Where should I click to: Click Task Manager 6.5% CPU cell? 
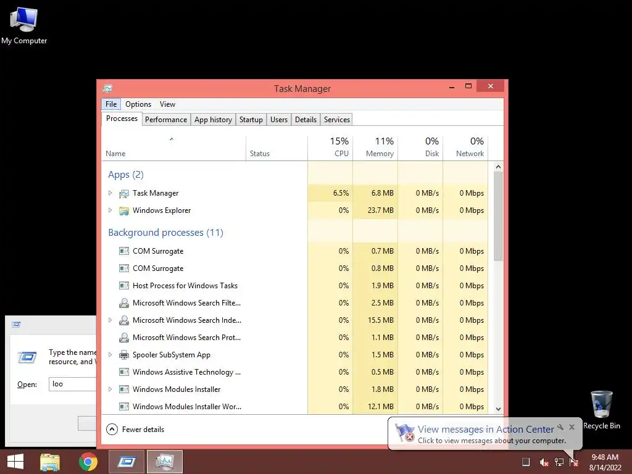click(x=330, y=193)
